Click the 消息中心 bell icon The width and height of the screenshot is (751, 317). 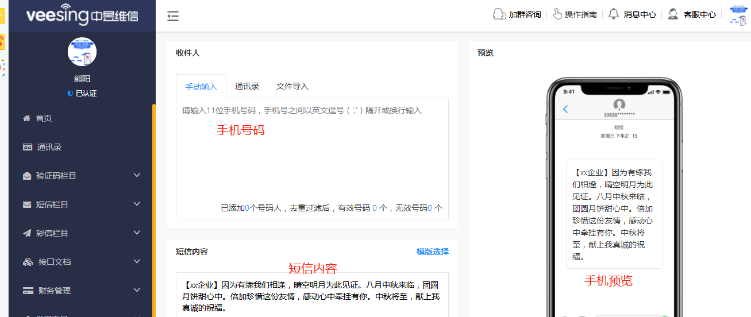coord(614,14)
